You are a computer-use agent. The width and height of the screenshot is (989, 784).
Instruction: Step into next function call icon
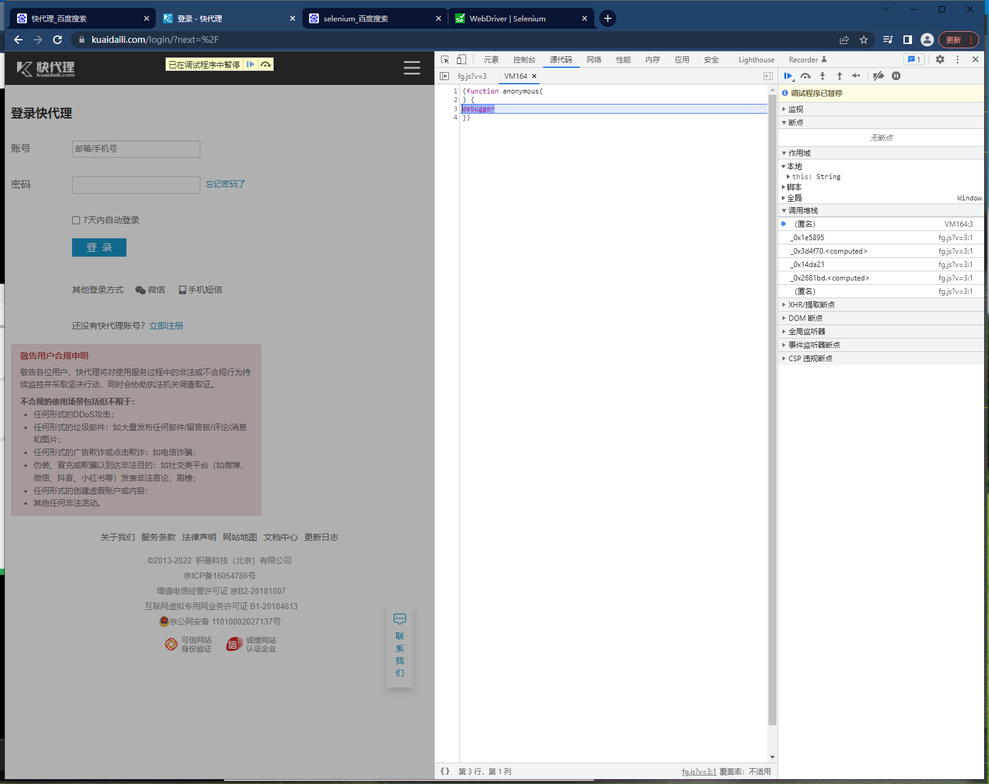(x=822, y=76)
